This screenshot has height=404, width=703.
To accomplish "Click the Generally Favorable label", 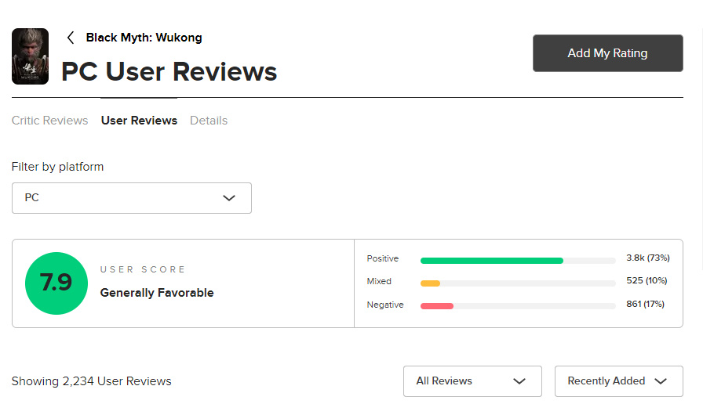I will [x=157, y=293].
